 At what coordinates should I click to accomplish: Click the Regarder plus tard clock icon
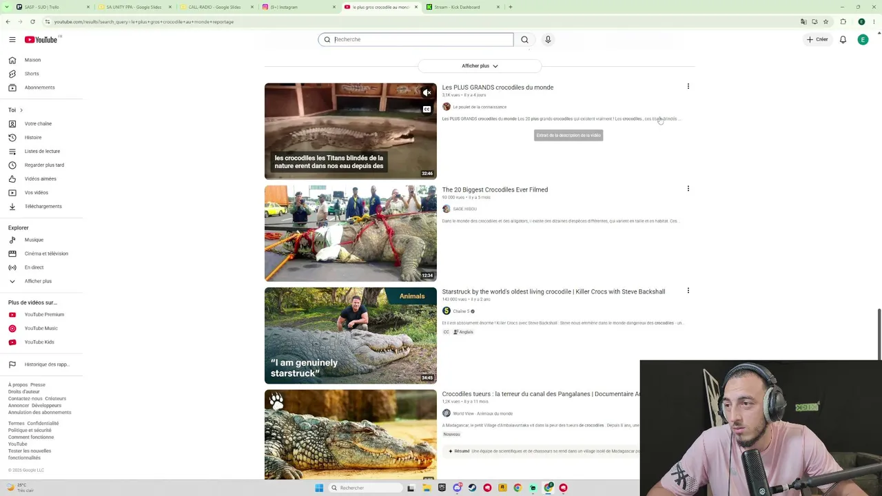click(x=12, y=165)
